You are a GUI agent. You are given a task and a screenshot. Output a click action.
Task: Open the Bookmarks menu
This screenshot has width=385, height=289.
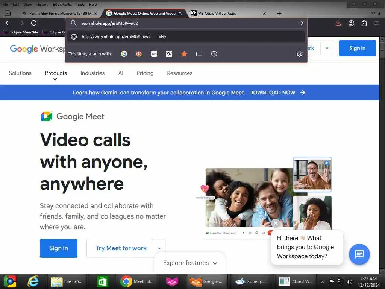coord(62,5)
